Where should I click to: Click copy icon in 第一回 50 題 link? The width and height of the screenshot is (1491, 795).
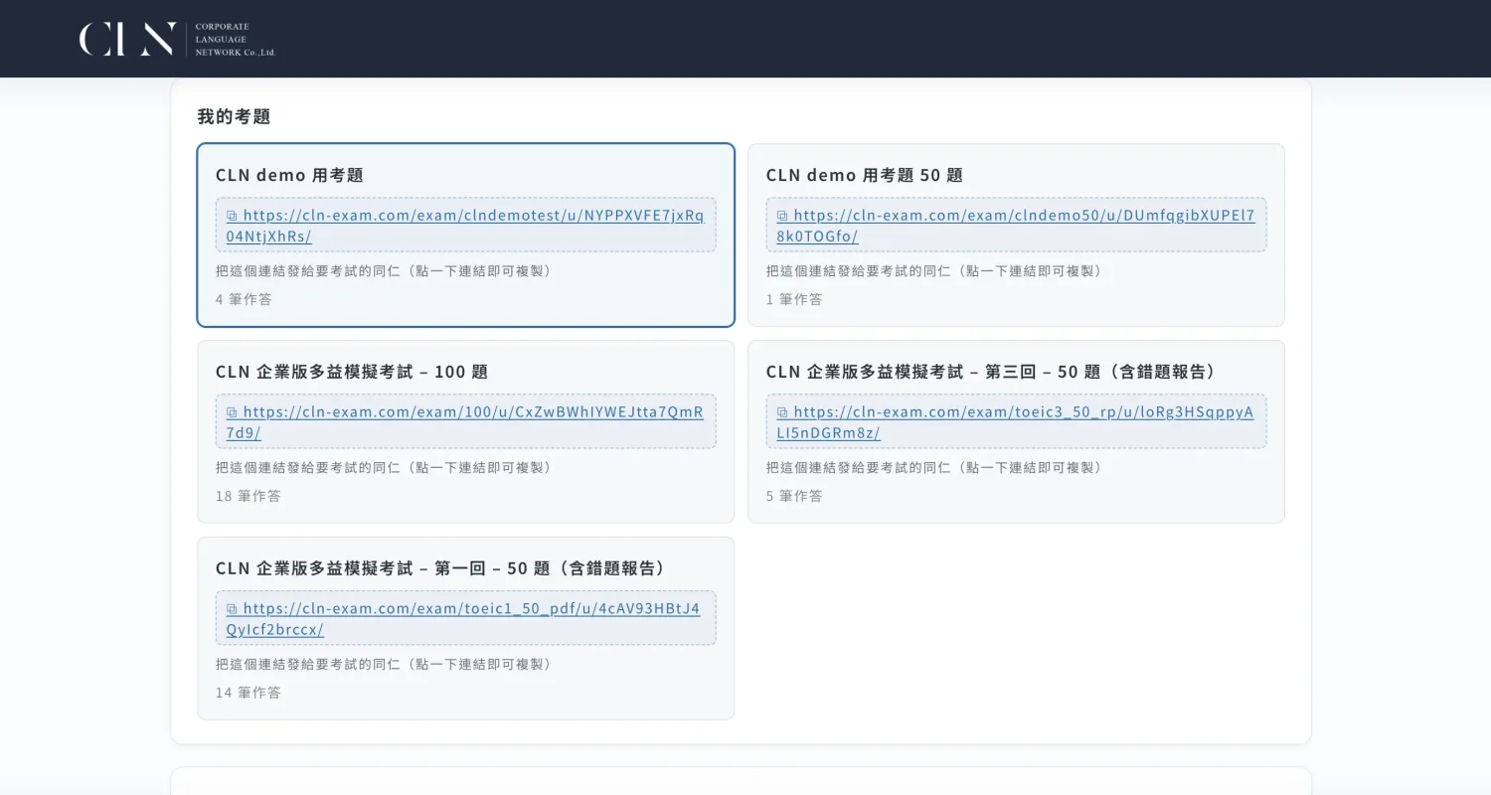point(232,609)
